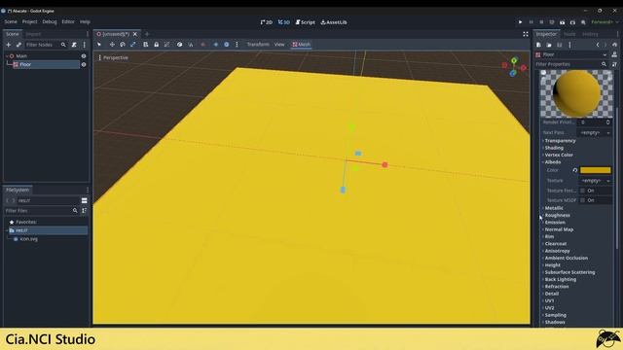Viewport: 623px width, 350px height.
Task: Activate Scale Mode tool
Action: tap(133, 45)
